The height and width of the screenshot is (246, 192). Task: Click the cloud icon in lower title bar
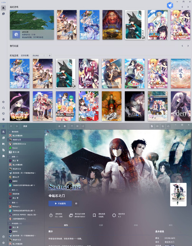click(168, 126)
